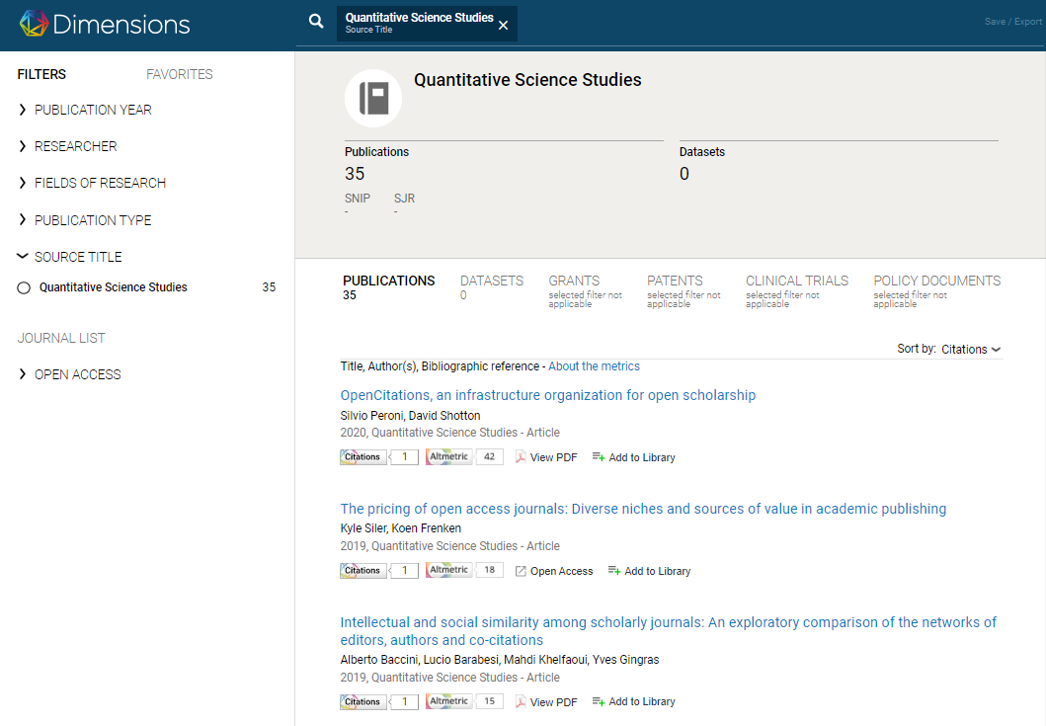The image size is (1046, 726).
Task: Click the search magnifier icon
Action: coord(316,22)
